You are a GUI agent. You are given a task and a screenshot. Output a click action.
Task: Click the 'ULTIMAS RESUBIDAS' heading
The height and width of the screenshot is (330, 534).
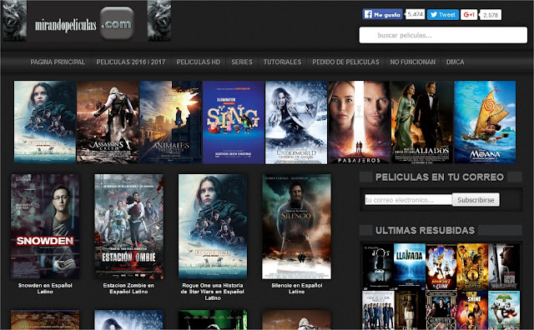425,230
